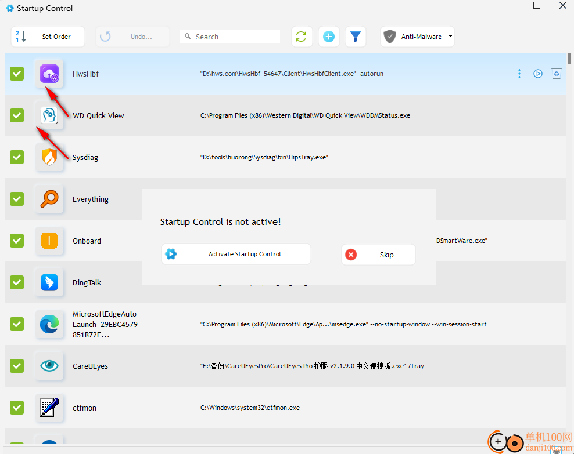Select the MicrosoftEdgeAutoLaunch entry name

[105, 324]
